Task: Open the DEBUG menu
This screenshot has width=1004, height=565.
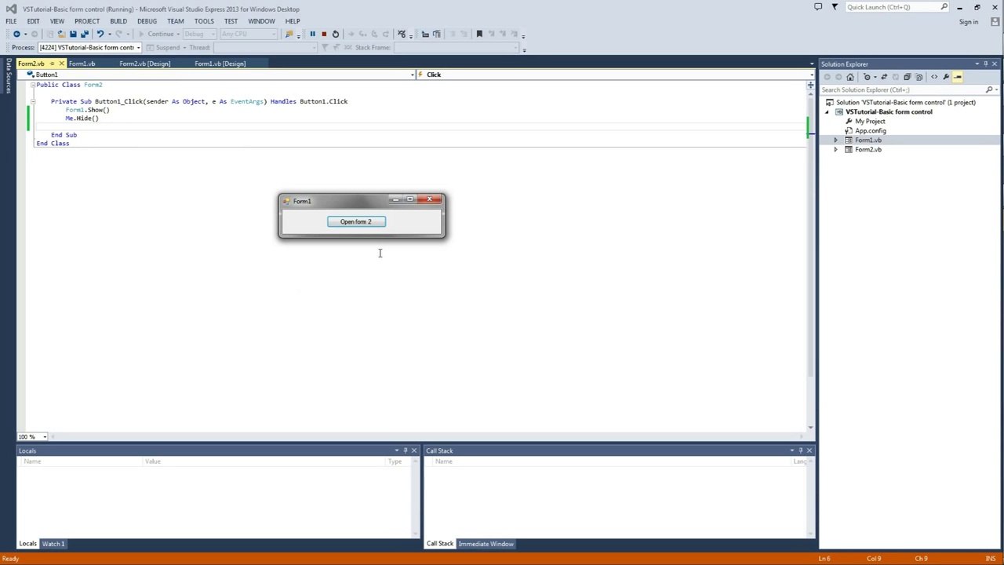Action: click(147, 21)
